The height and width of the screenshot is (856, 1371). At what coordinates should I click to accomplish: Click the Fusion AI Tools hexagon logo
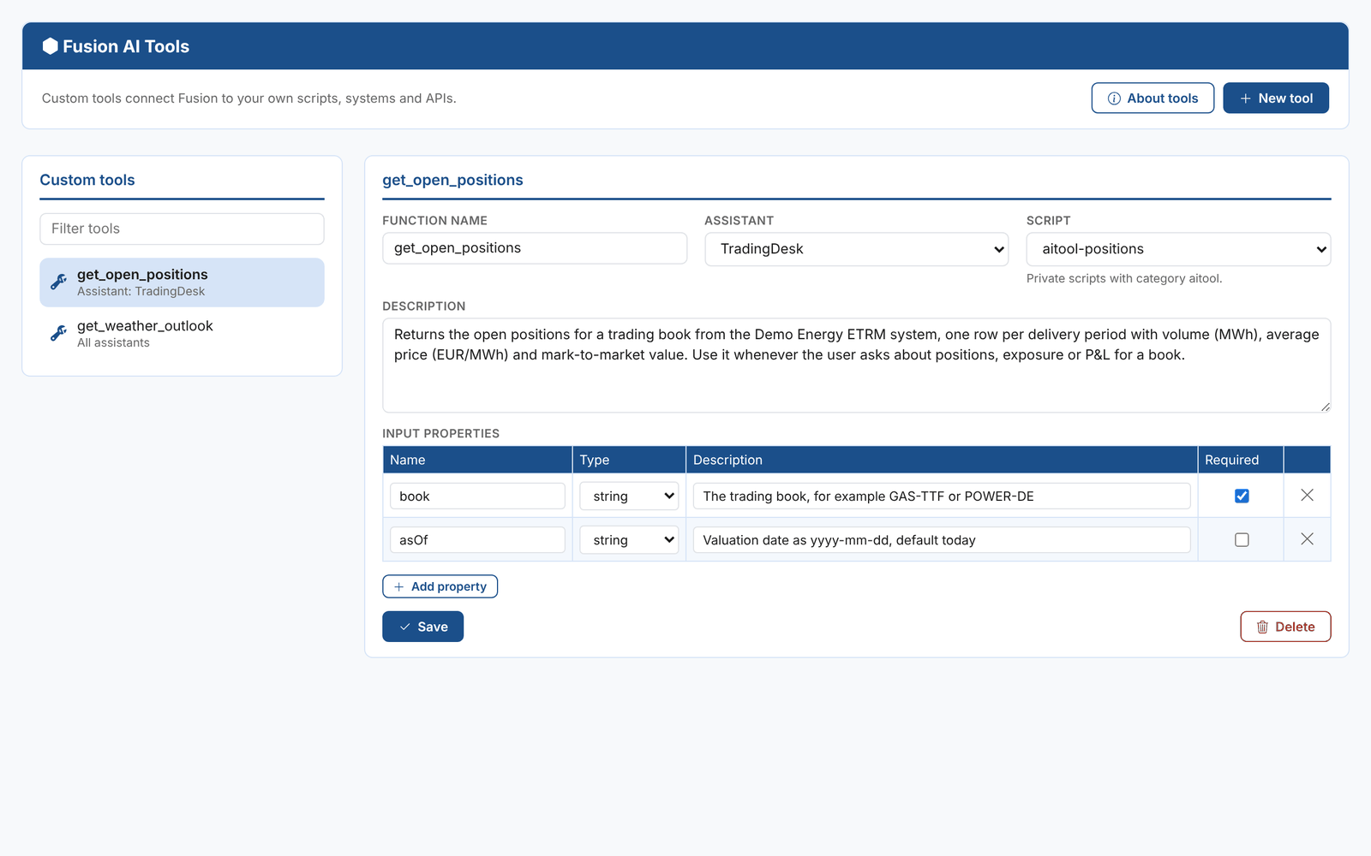[51, 46]
